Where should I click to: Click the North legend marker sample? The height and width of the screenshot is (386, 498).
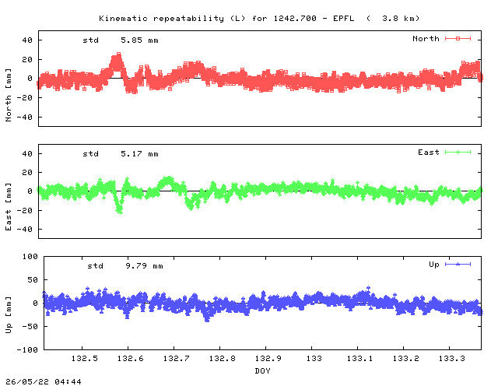pos(458,38)
